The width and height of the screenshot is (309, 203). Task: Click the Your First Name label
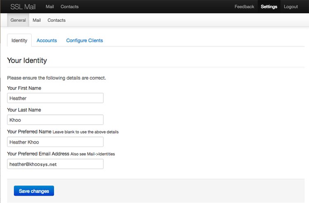click(24, 88)
